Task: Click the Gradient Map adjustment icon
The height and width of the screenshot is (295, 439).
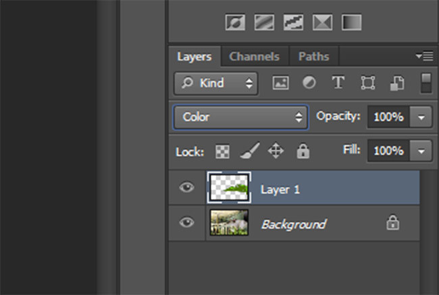Action: pyautogui.click(x=351, y=23)
